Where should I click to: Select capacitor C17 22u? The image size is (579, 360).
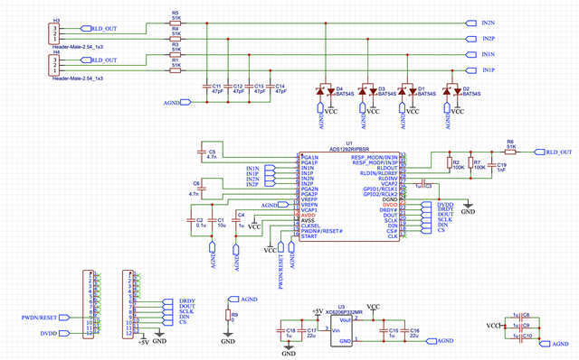pyautogui.click(x=301, y=330)
